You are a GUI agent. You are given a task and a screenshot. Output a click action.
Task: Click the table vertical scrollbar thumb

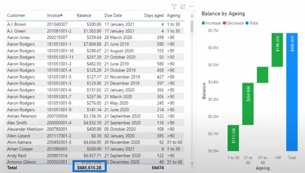point(192,26)
